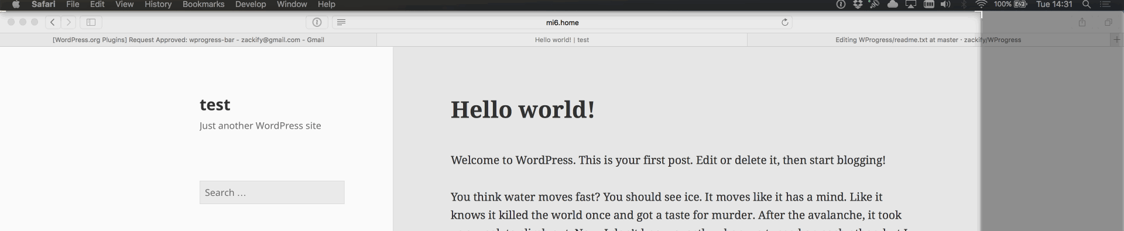Toggle Reader view icon in address bar

pyautogui.click(x=341, y=22)
